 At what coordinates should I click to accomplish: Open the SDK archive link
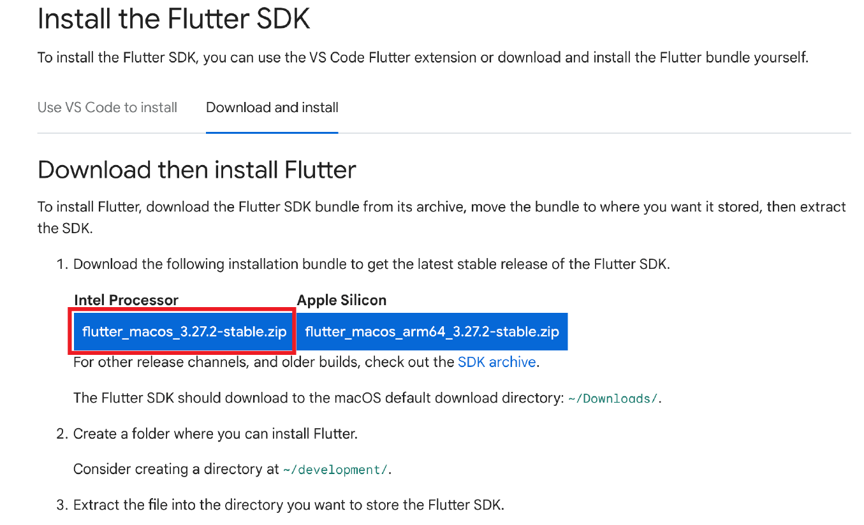pos(496,362)
